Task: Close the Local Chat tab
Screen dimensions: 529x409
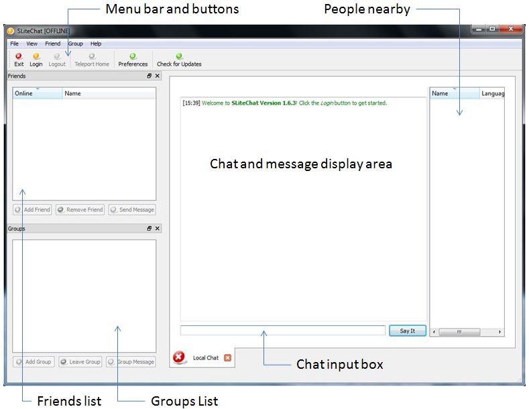Action: point(227,358)
